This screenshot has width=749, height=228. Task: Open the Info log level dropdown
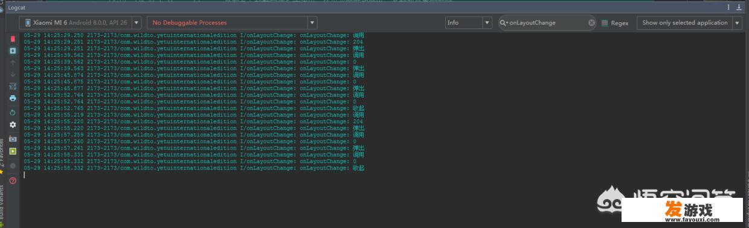(x=469, y=23)
